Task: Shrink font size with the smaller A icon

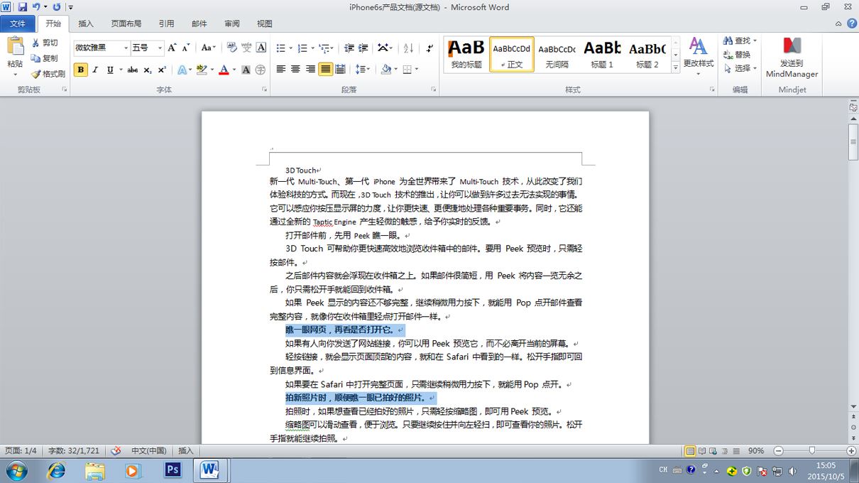Action: [186, 48]
